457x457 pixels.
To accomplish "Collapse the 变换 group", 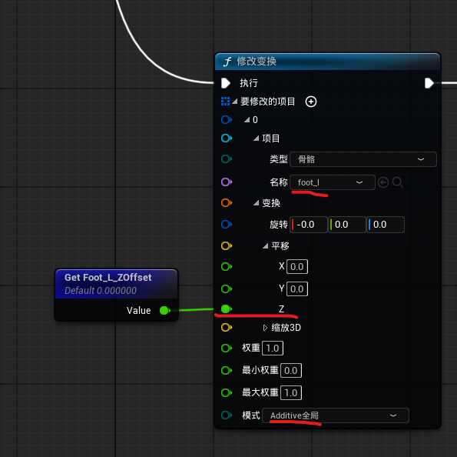I will (x=257, y=202).
